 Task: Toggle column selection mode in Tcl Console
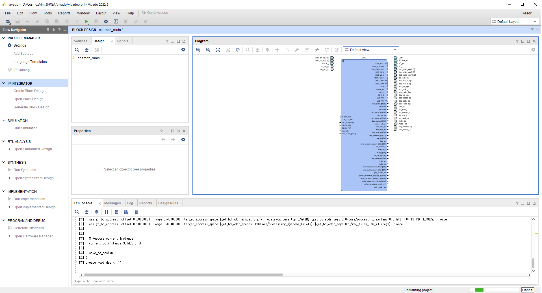[126, 212]
